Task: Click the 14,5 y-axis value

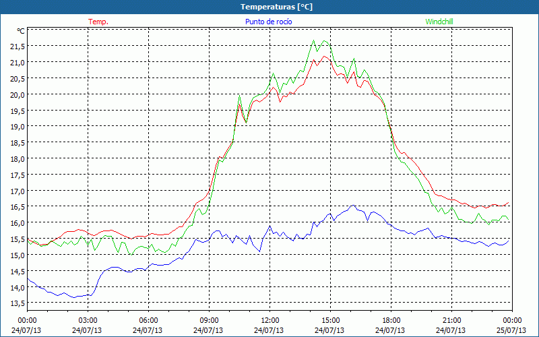Action: pos(18,272)
